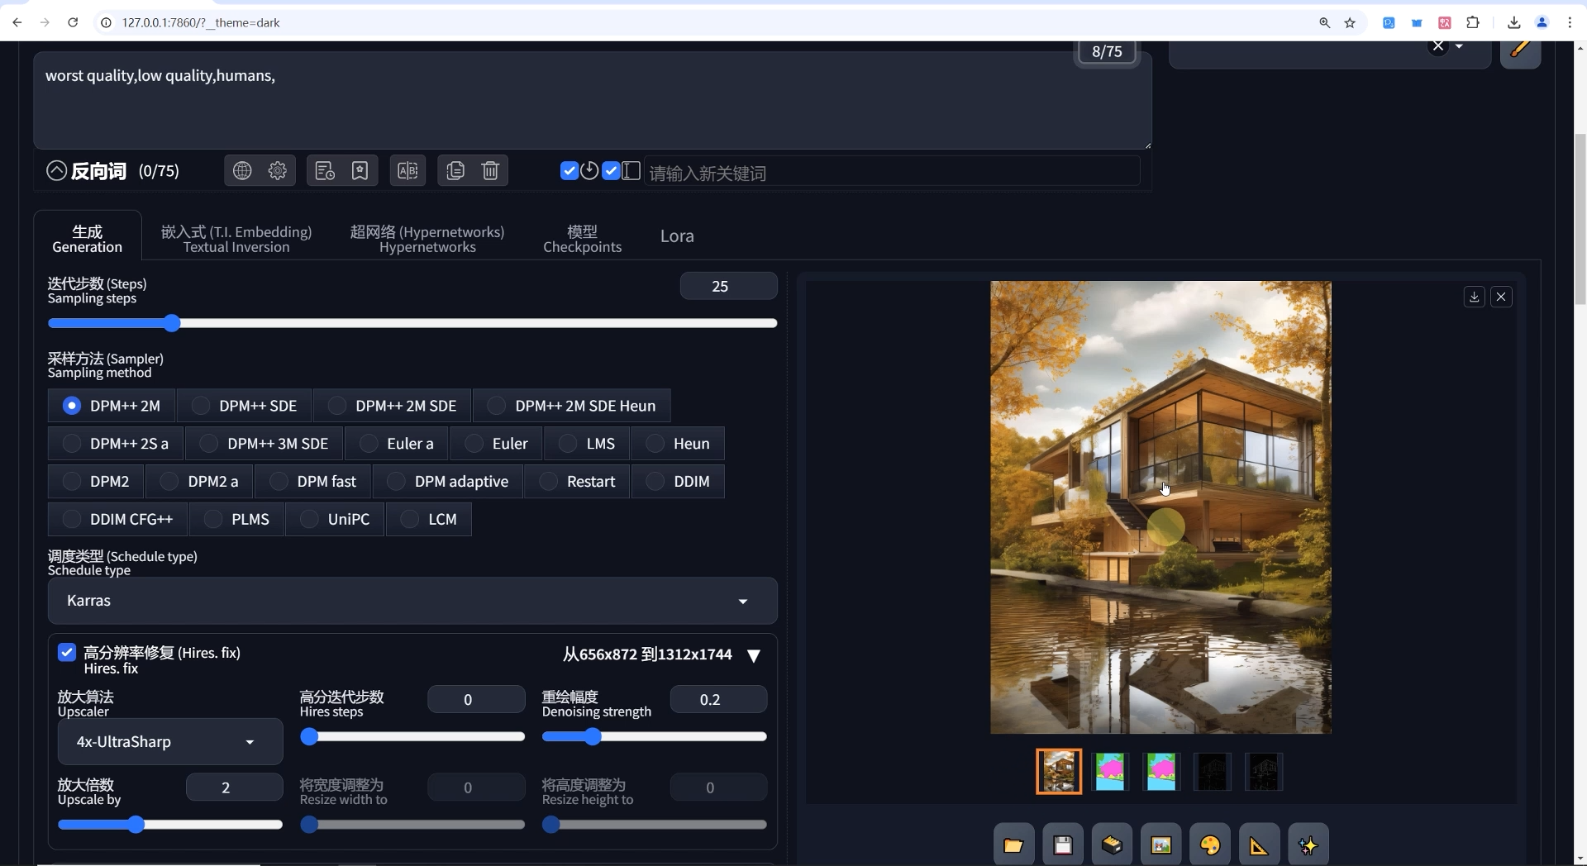Click the Upscale by number field
Image resolution: width=1587 pixels, height=866 pixels.
pos(235,787)
